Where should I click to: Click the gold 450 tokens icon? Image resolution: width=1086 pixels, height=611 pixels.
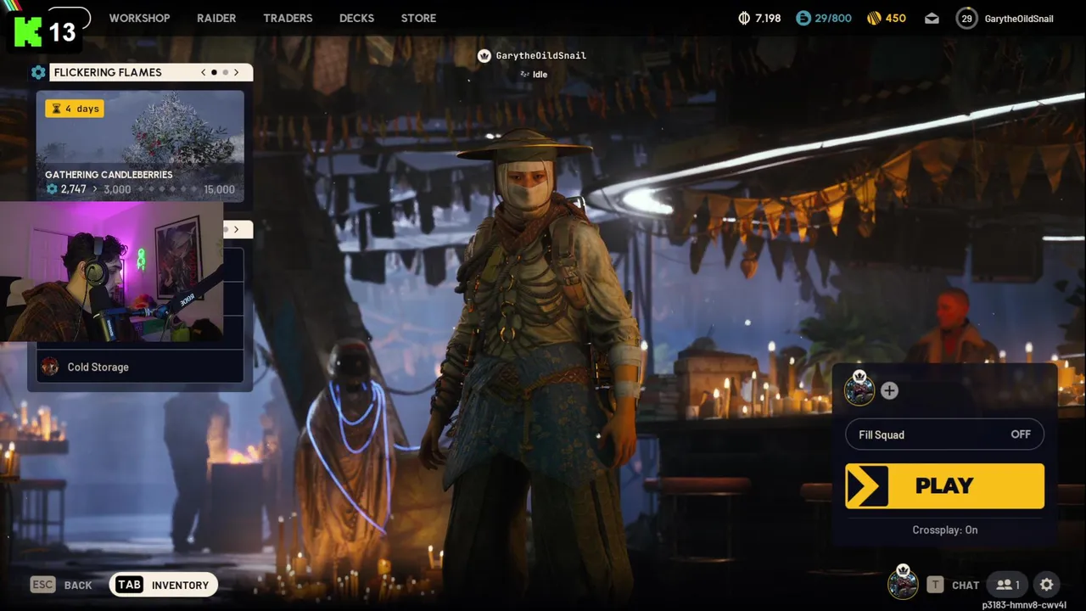874,18
